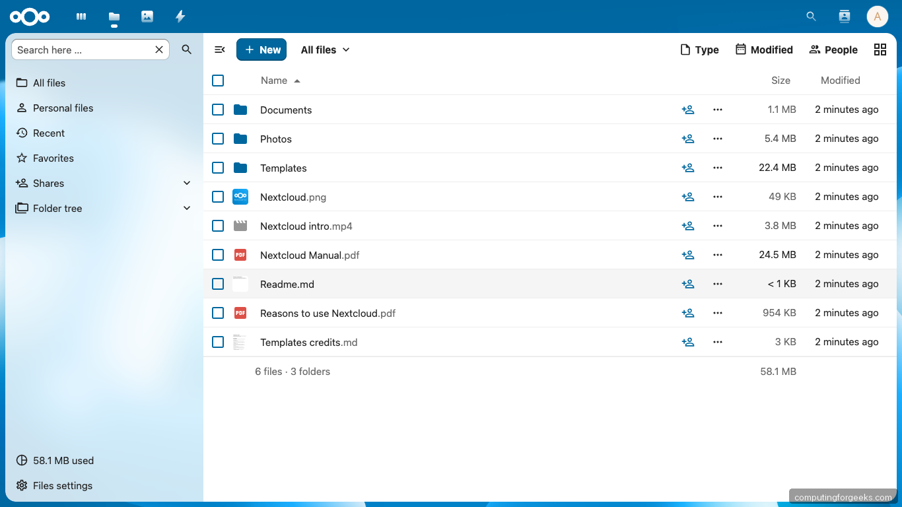Viewport: 902px width, 507px height.
Task: Open Files settings at the bottom
Action: 62,485
